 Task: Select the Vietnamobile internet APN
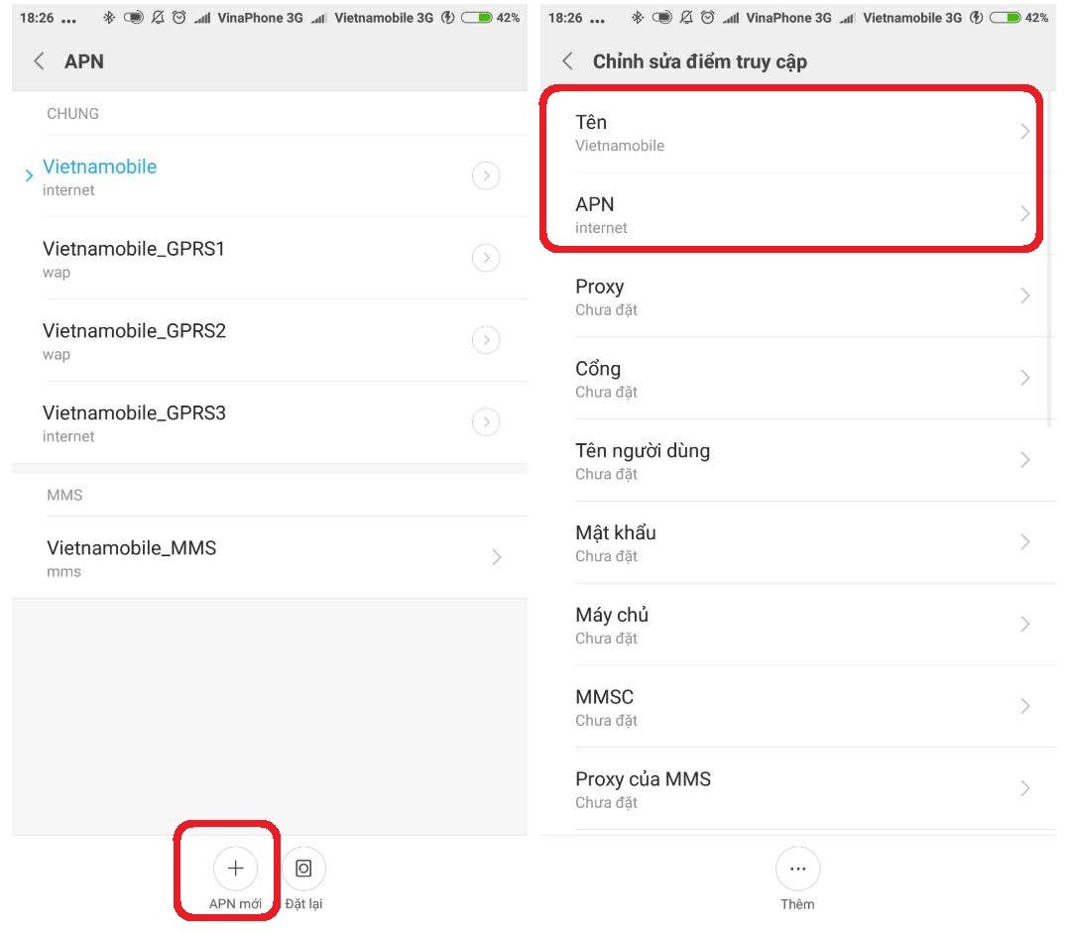(270, 176)
